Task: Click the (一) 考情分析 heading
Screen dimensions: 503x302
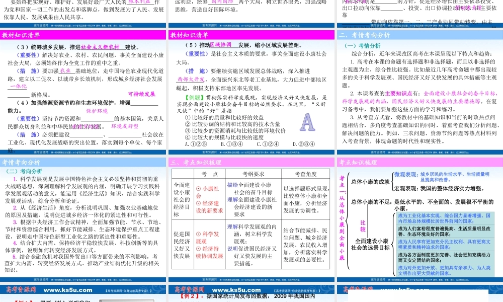Action: point(362,46)
